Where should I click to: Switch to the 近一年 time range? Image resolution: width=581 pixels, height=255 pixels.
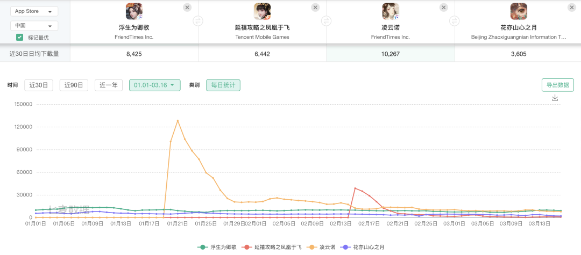coord(109,85)
